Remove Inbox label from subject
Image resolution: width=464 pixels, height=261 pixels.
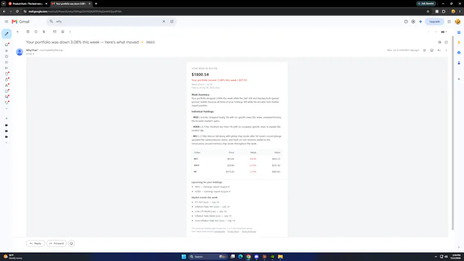pos(154,42)
